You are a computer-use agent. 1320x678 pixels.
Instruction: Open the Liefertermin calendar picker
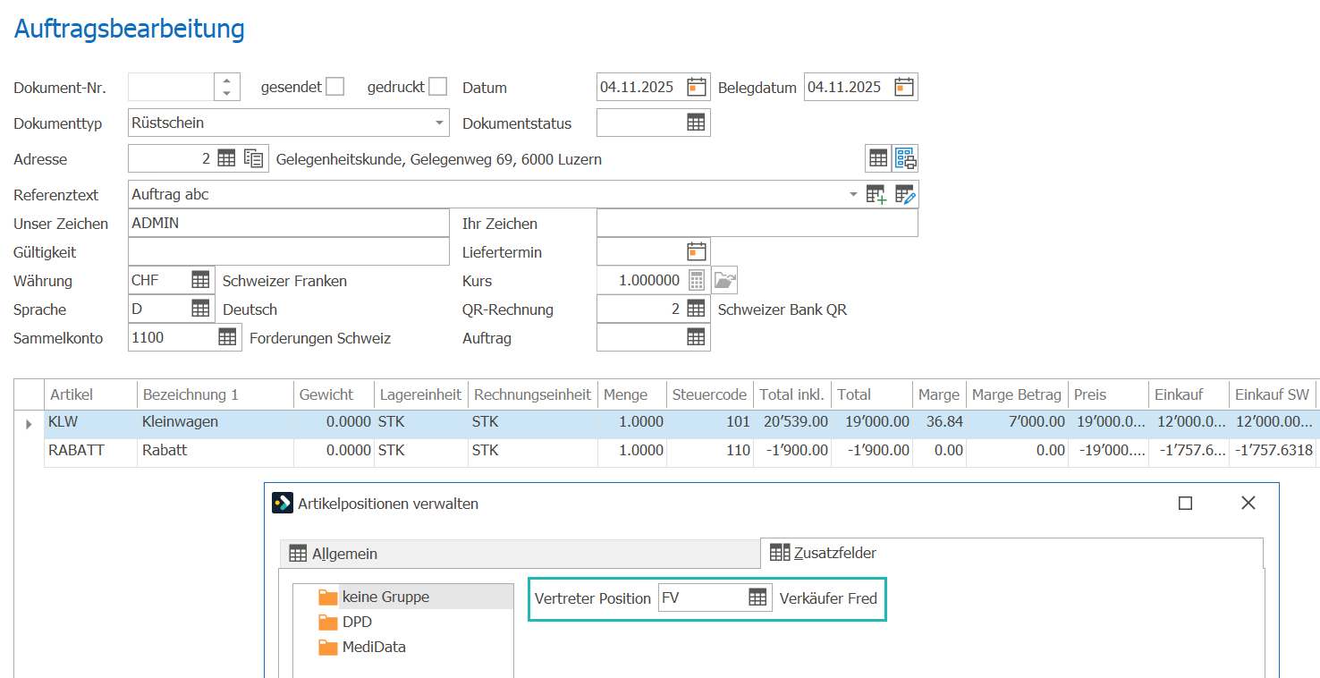point(697,251)
